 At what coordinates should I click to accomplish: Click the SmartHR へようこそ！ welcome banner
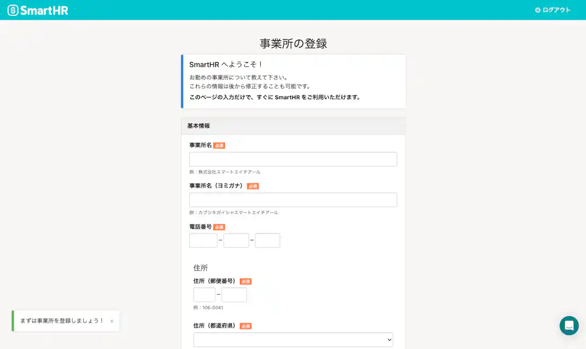click(x=293, y=81)
